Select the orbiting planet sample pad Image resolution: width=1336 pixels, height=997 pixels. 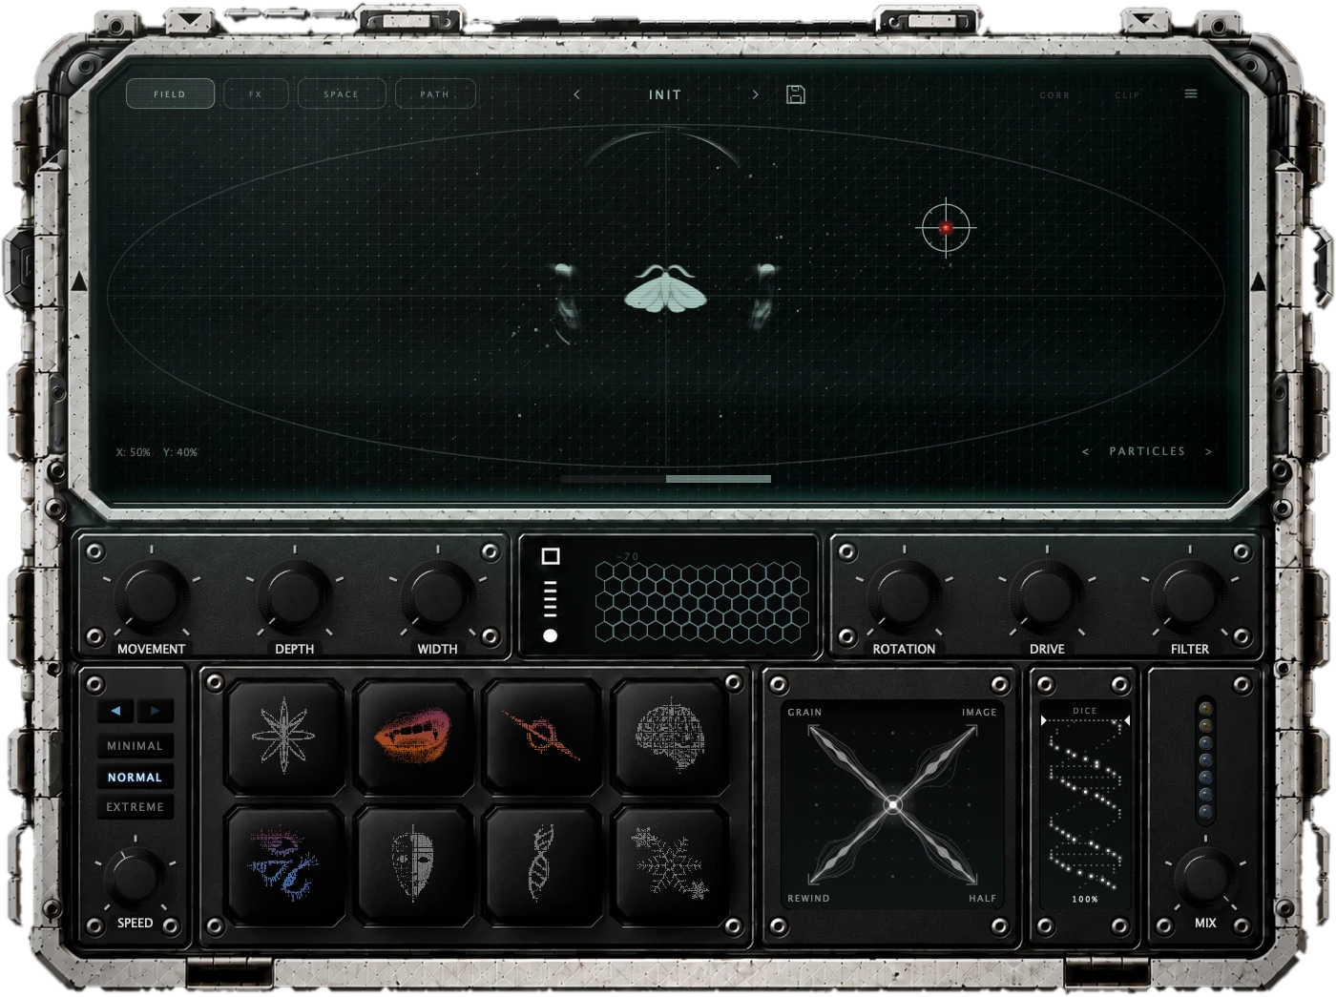tap(541, 736)
